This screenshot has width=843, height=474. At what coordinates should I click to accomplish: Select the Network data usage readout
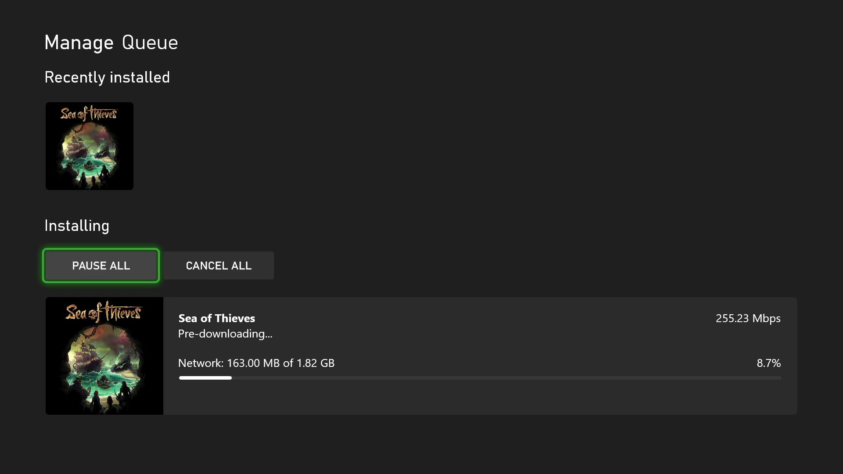coord(256,363)
